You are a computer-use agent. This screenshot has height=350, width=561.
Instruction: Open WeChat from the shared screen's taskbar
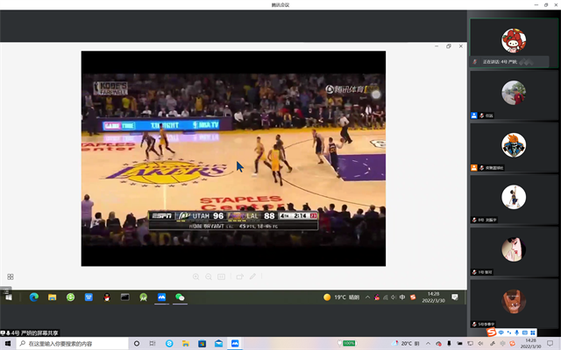point(180,297)
